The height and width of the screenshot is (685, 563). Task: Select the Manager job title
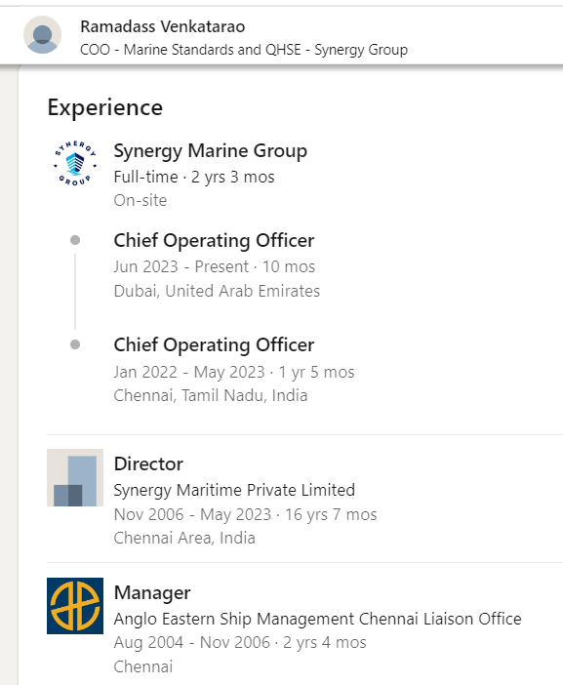[x=152, y=593]
